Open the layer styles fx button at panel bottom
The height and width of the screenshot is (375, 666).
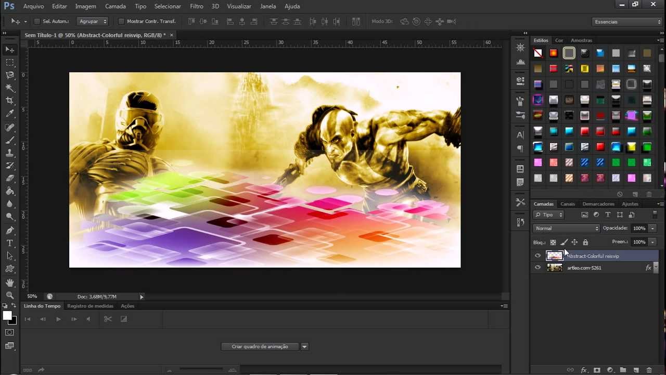[x=584, y=370]
